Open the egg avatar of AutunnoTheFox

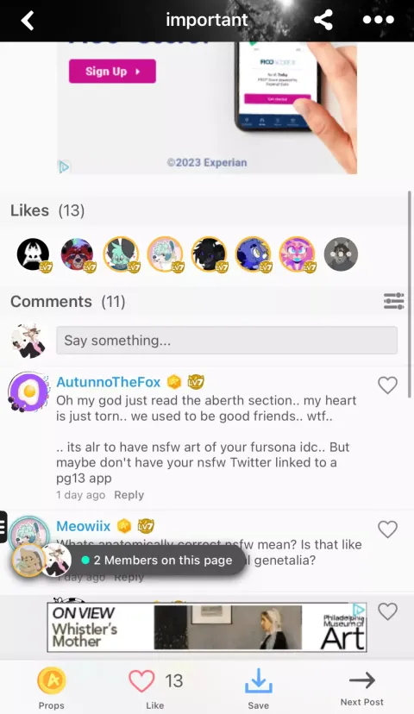(x=28, y=391)
